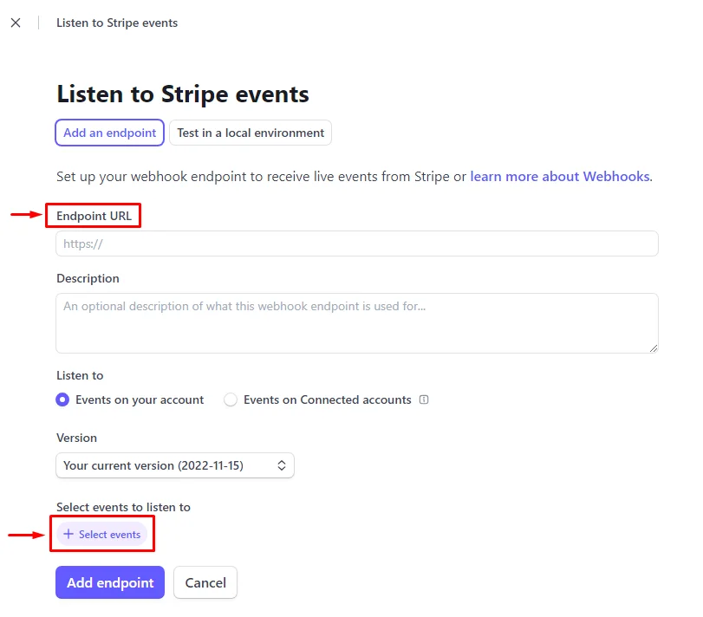This screenshot has height=617, width=703.
Task: Click the plus icon in Select events
Action: pos(68,534)
